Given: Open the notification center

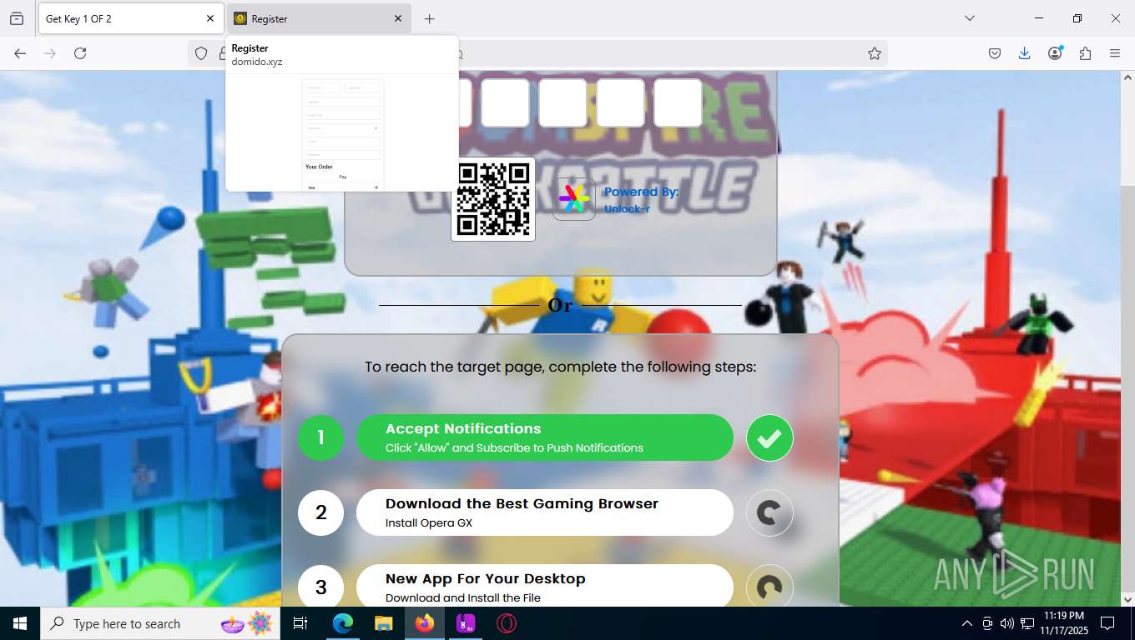Looking at the screenshot, I should tap(1107, 623).
